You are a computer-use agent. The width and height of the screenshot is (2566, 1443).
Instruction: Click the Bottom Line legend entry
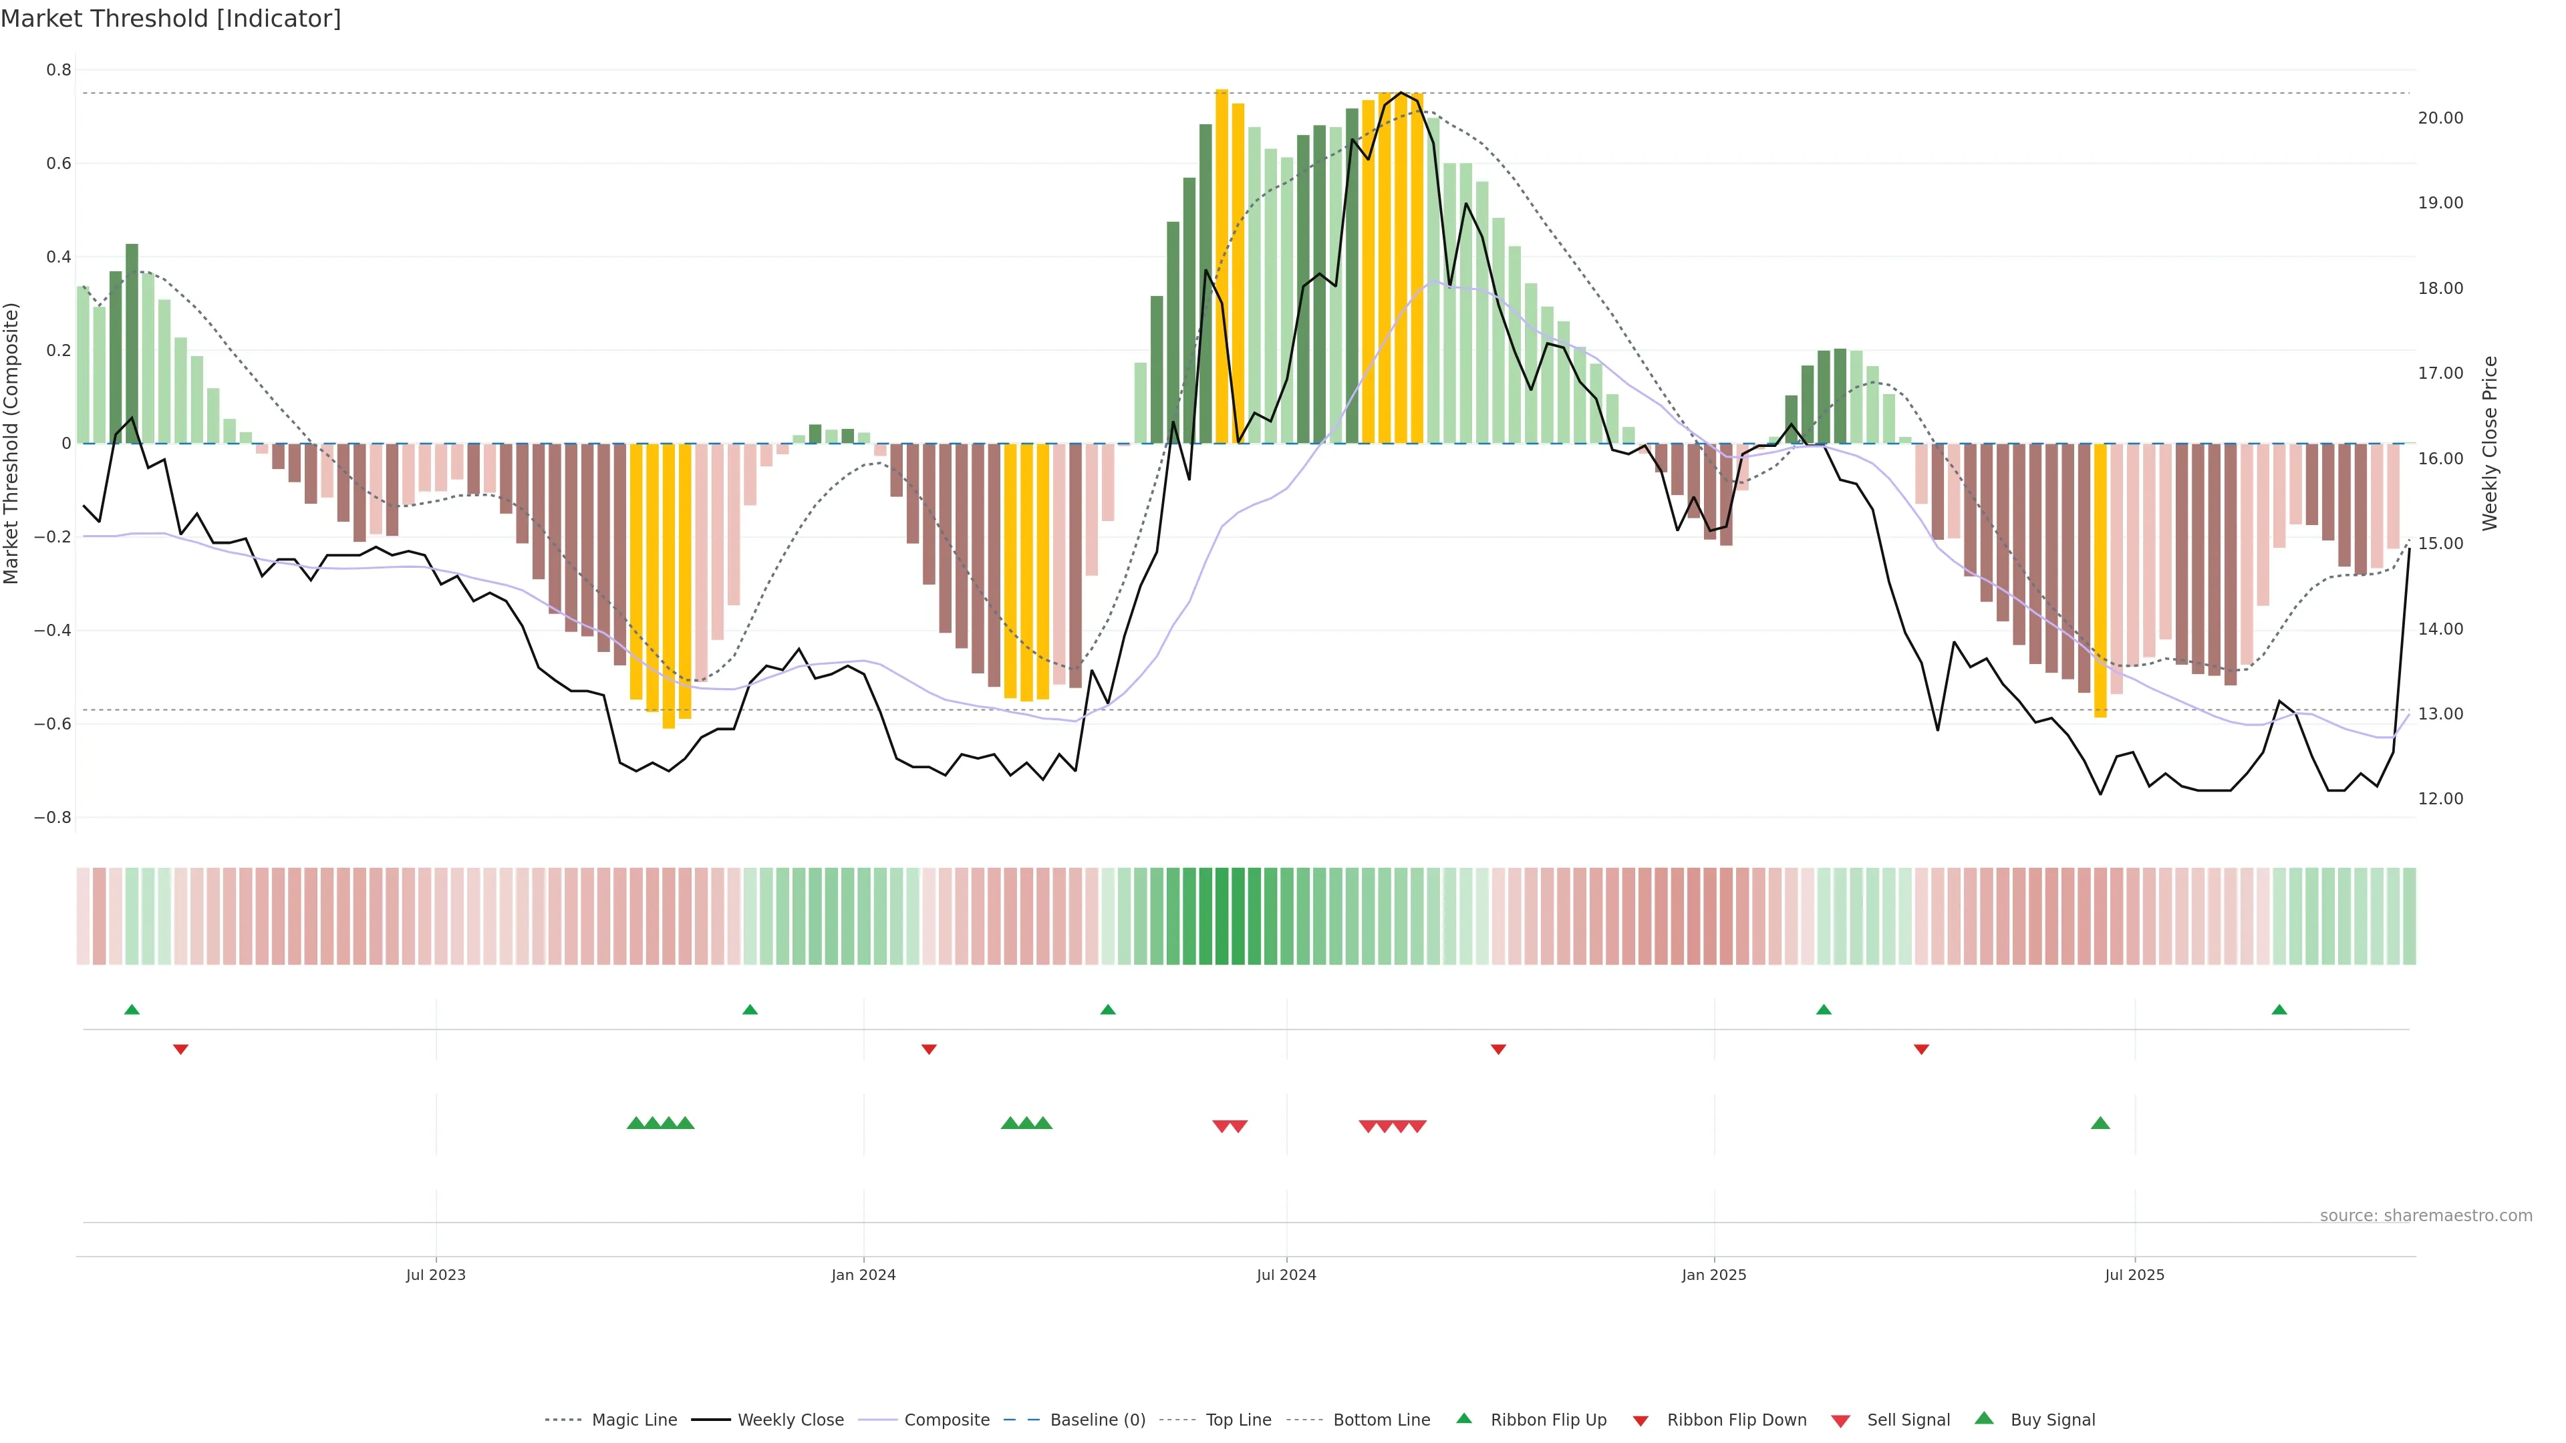1381,1419
